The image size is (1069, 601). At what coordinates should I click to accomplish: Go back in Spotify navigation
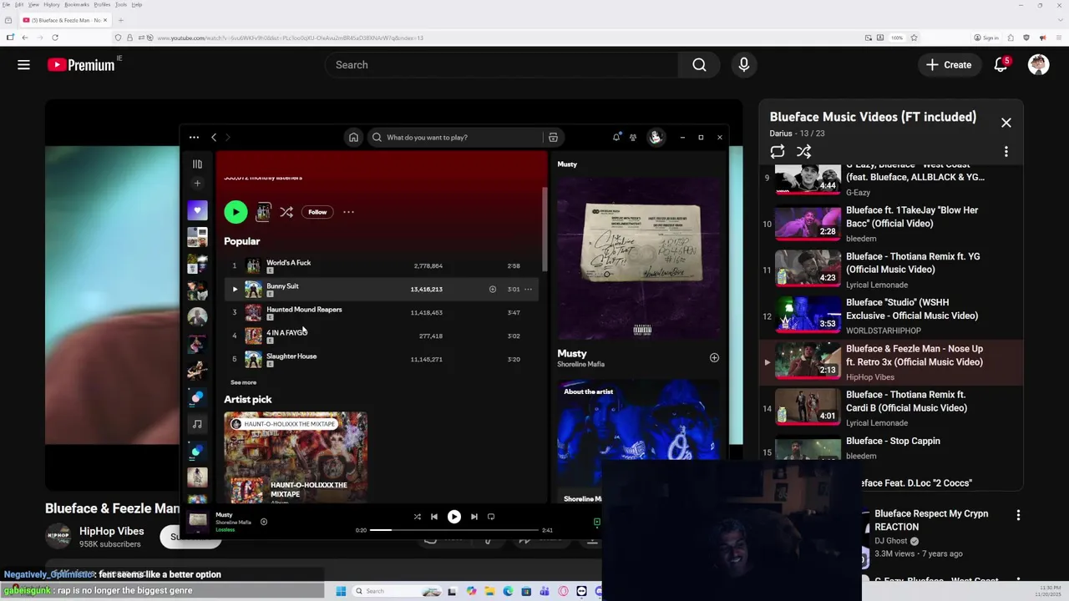point(214,137)
